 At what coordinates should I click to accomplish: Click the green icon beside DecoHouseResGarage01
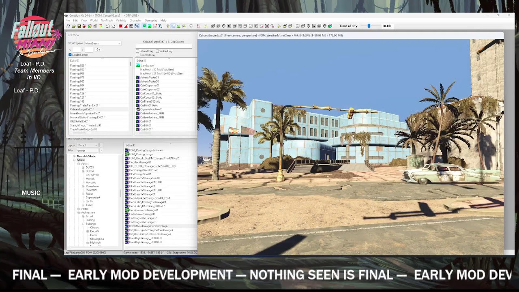127,210
